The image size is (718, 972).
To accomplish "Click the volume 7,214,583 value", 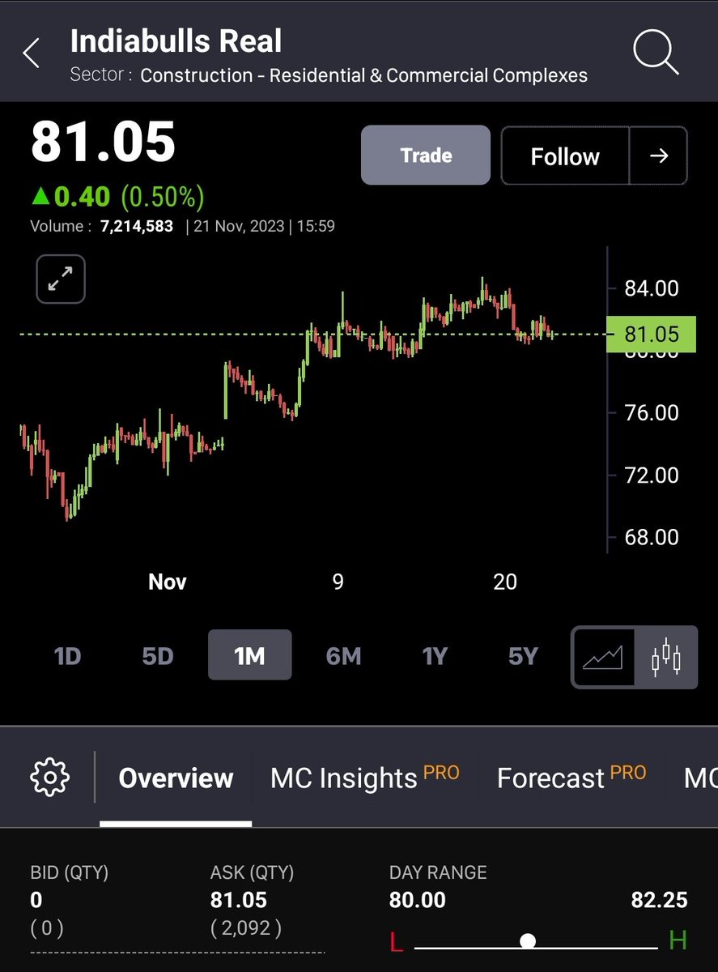I will pyautogui.click(x=136, y=227).
